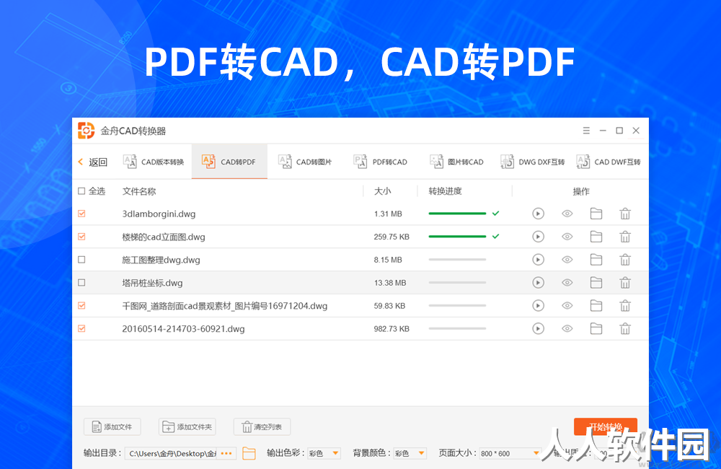Select the file name 塔吊桩坐标.dwg

(152, 283)
